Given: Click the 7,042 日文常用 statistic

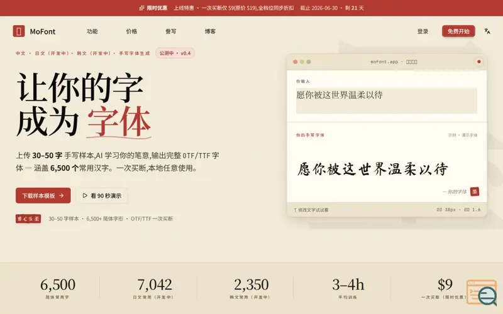Looking at the screenshot, I should coord(154,288).
